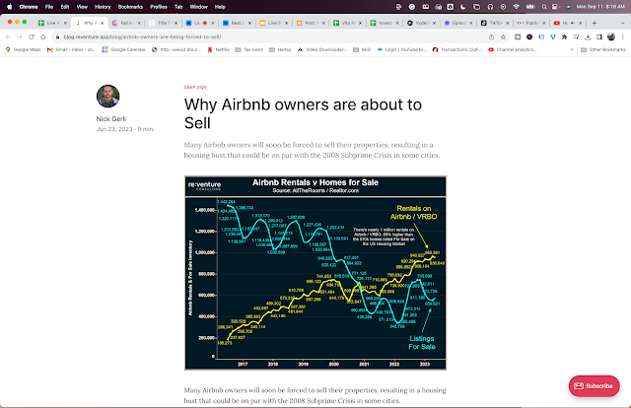Share this page with the share icon
631x408 pixels.
491,37
